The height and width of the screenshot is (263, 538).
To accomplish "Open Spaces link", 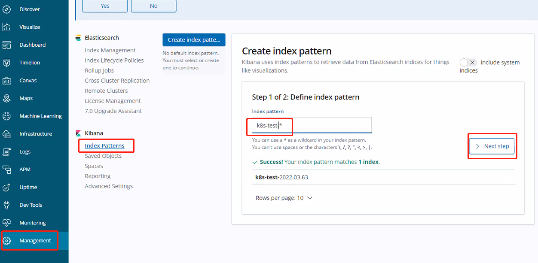I will point(94,166).
